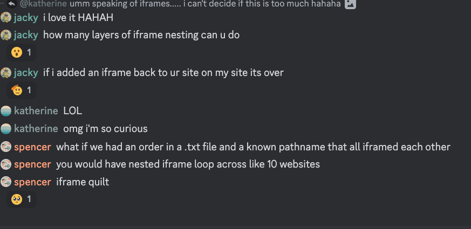
Task: Toggle the surprised face reaction
Action: click(22, 52)
